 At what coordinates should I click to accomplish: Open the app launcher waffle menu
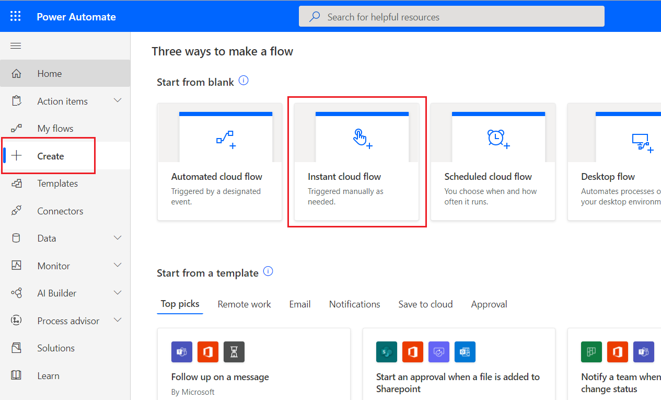point(15,16)
